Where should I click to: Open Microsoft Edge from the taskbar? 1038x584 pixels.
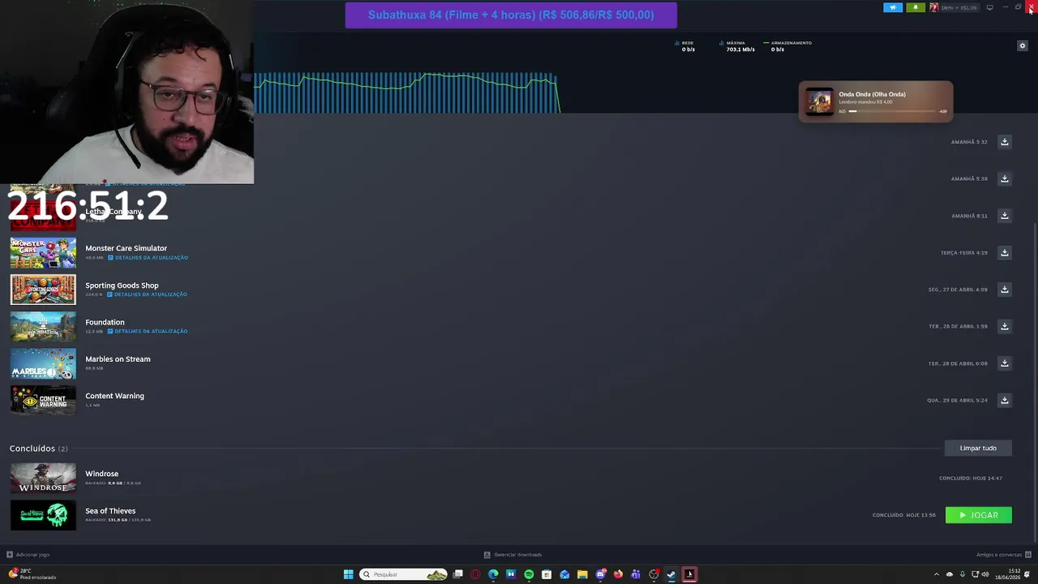pyautogui.click(x=493, y=574)
